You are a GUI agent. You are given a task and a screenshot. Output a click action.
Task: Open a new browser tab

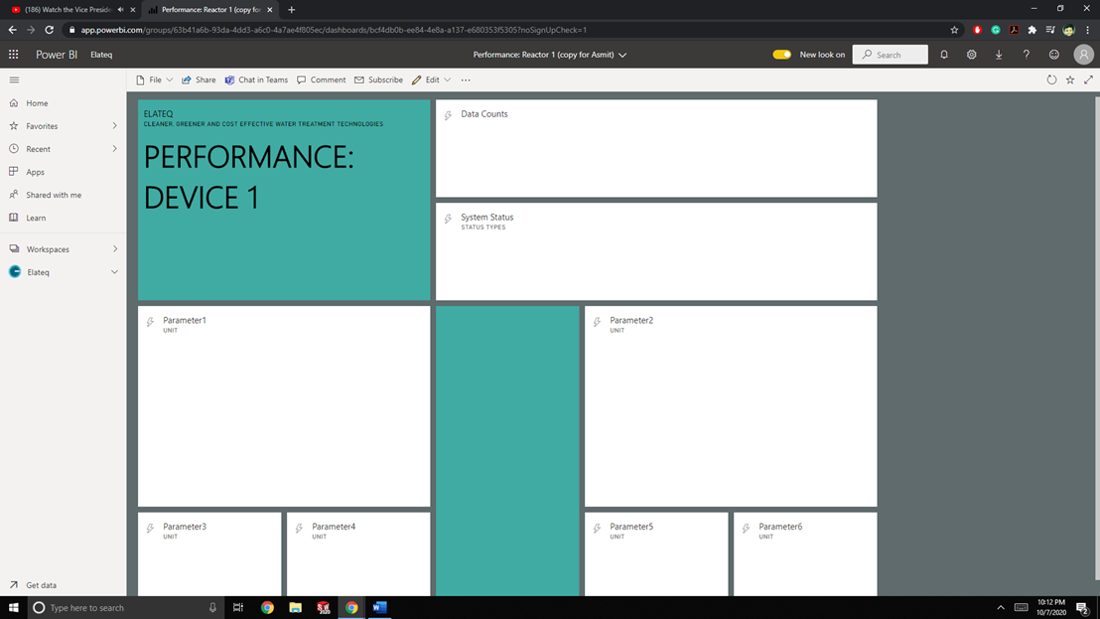point(291,10)
